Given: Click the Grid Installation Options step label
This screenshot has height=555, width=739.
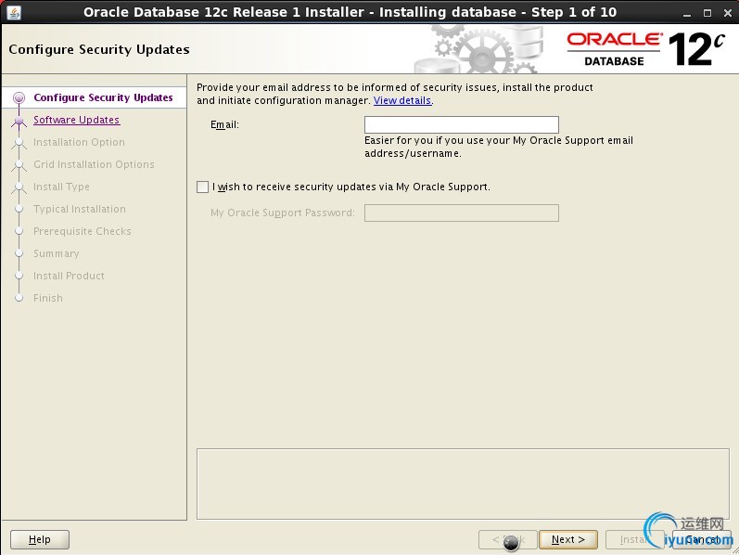Looking at the screenshot, I should pyautogui.click(x=94, y=164).
